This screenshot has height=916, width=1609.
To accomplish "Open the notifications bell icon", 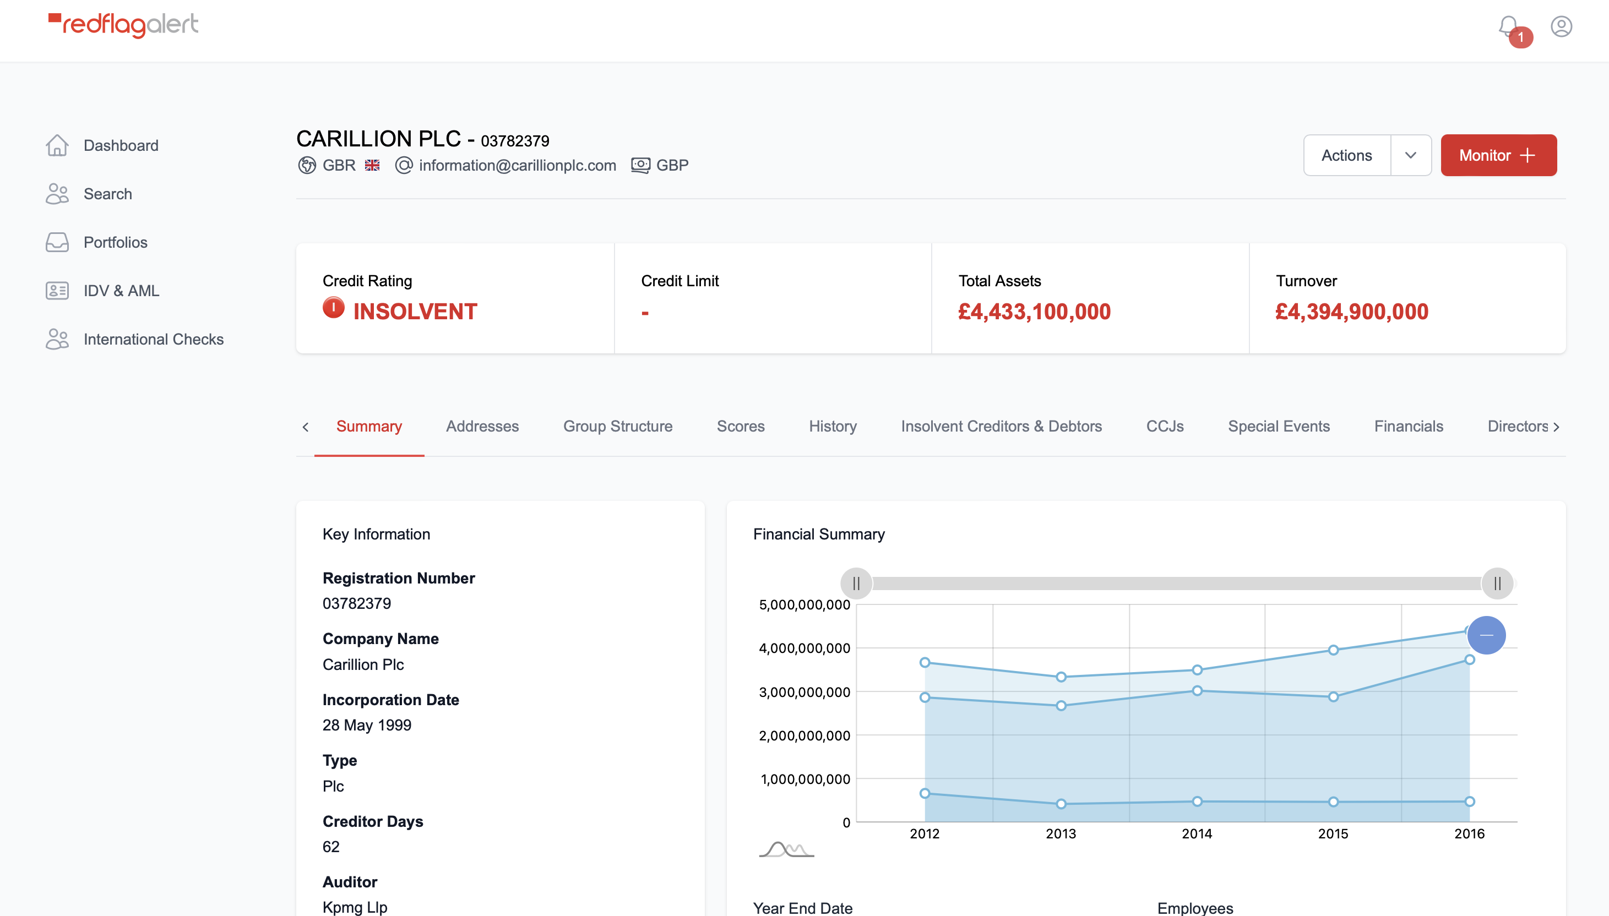I will point(1508,26).
